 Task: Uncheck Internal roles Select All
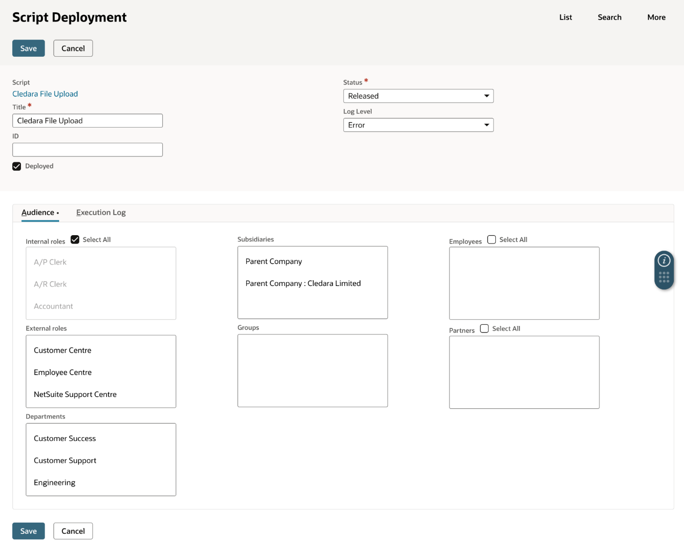point(75,240)
